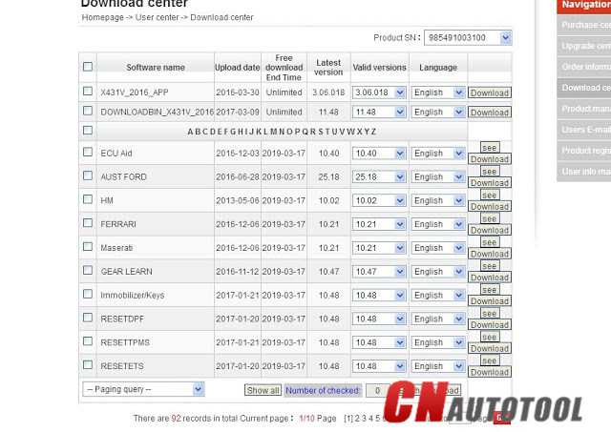Select the RESETTPMS checkbox
611x432 pixels.
point(88,341)
